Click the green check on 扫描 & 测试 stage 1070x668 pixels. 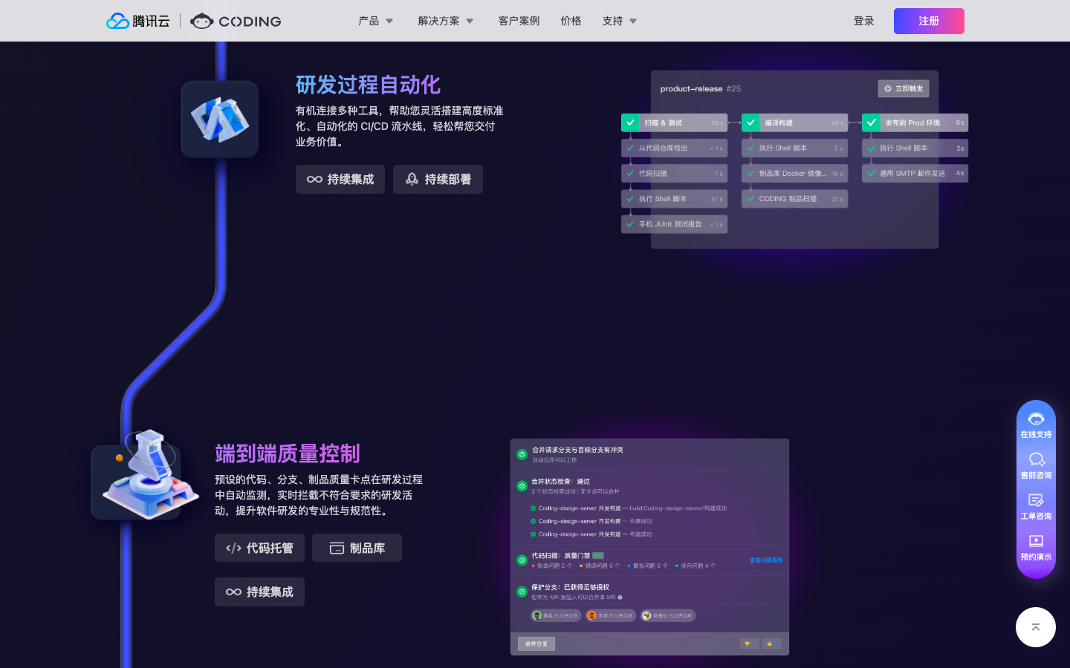pyautogui.click(x=630, y=122)
